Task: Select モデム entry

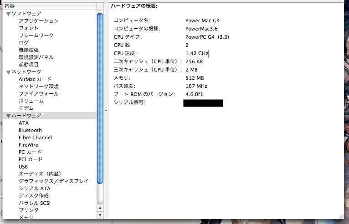Action: tap(26, 108)
